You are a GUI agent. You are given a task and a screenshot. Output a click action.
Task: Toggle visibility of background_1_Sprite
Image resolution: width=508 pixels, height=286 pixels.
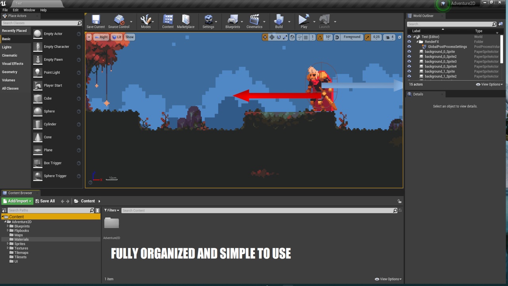coord(409,71)
